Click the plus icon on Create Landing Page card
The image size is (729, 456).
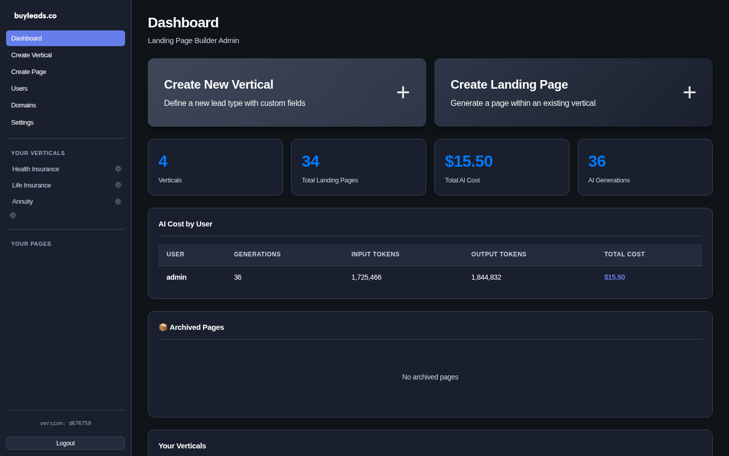click(690, 92)
